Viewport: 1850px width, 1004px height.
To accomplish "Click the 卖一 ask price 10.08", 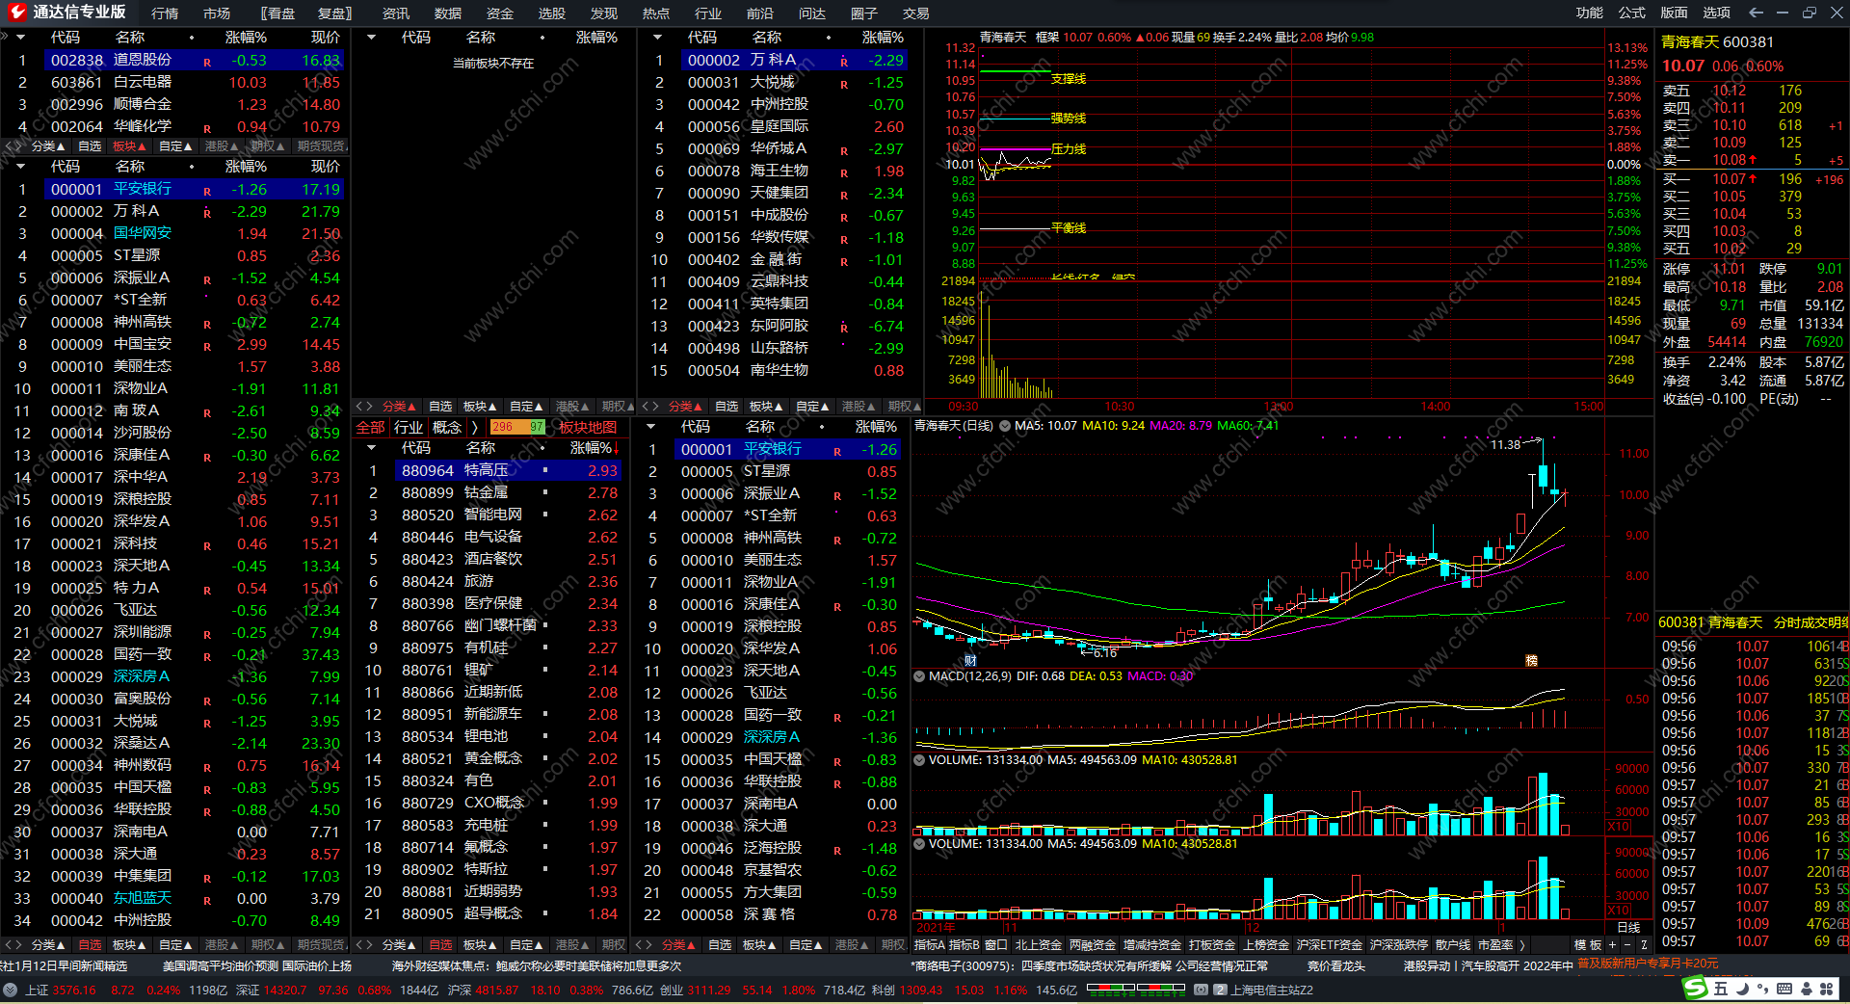I will point(1730,160).
